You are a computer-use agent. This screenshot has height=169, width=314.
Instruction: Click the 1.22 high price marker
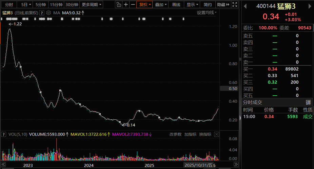15,24
